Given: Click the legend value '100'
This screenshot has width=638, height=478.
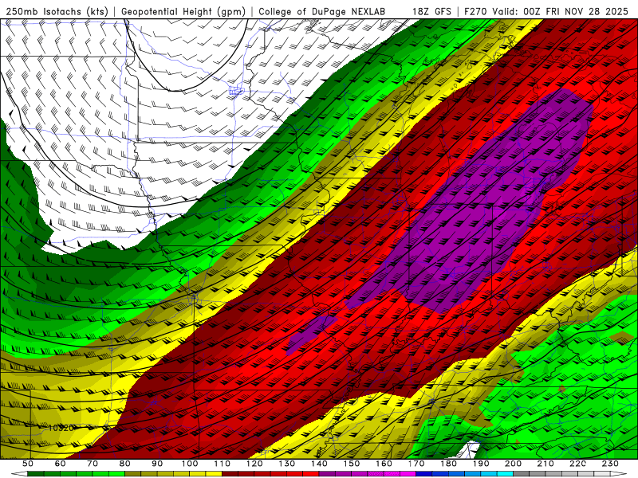Looking at the screenshot, I should tap(190, 464).
